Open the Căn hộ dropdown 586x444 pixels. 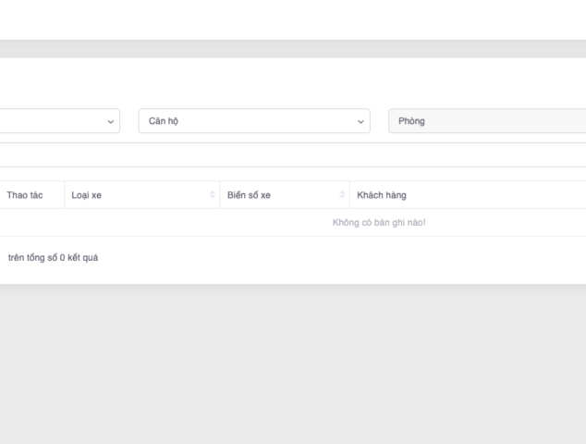click(253, 121)
